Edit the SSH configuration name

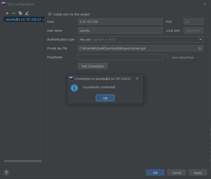27,13
